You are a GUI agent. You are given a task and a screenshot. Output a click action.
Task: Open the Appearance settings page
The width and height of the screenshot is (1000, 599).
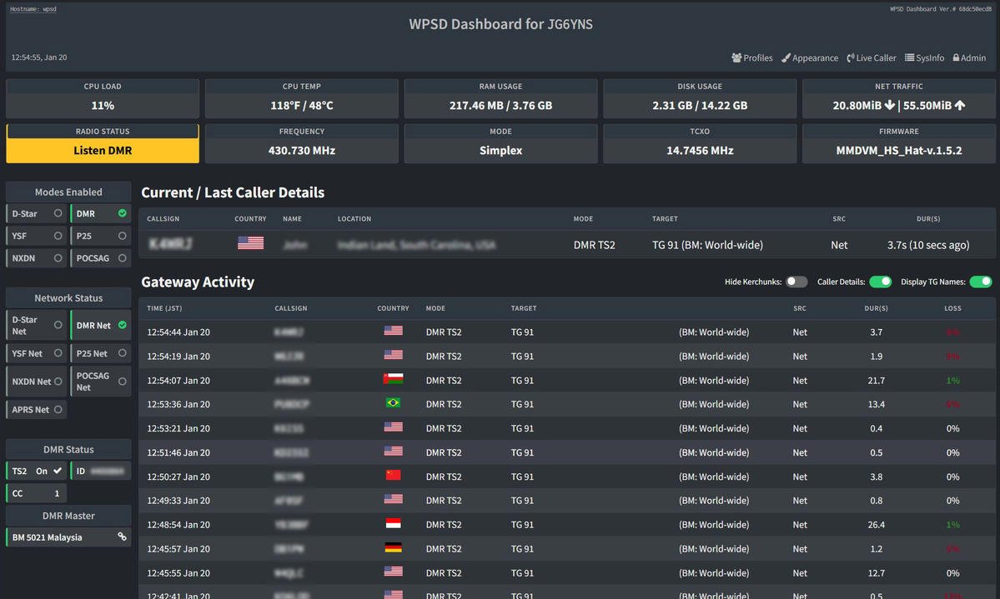[810, 58]
